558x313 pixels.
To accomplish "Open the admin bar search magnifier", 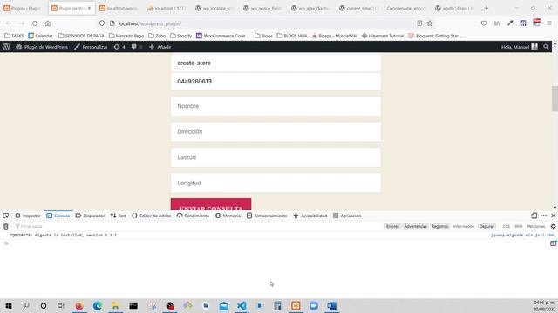I will click(546, 47).
